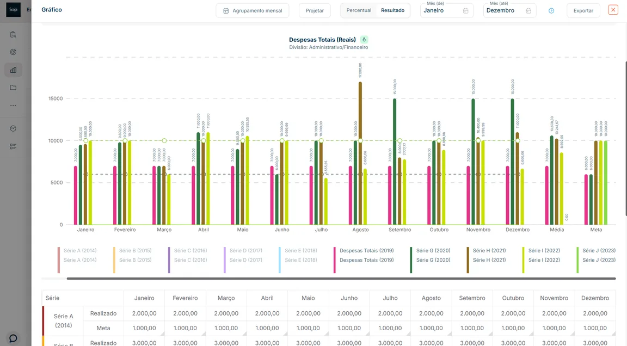
Task: Open the folder icon in sidebar
Action: 13,88
